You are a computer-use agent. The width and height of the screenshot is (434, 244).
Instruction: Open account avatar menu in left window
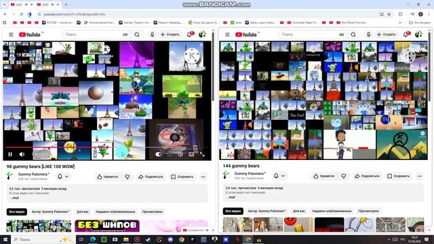(202, 35)
